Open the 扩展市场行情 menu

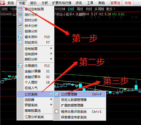click(x=62, y=3)
